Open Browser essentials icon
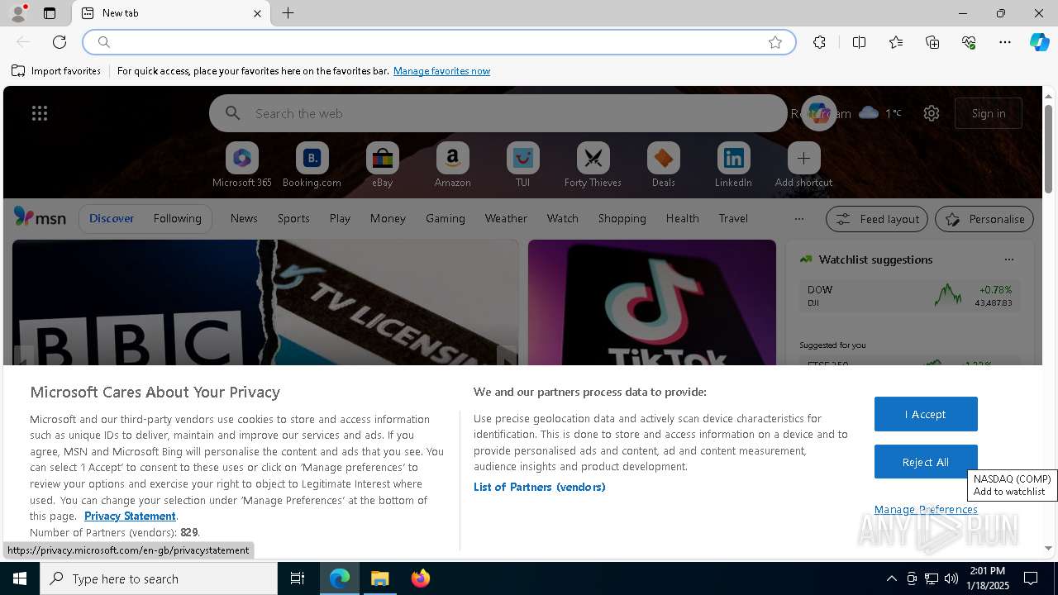The image size is (1058, 595). (x=969, y=42)
